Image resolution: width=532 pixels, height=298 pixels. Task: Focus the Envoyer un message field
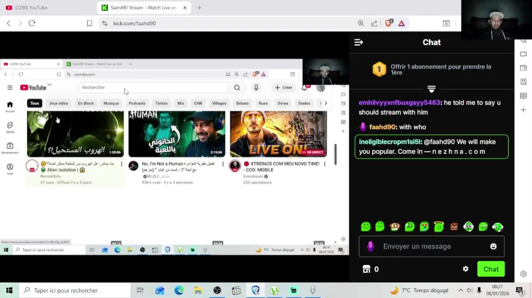[431, 246]
